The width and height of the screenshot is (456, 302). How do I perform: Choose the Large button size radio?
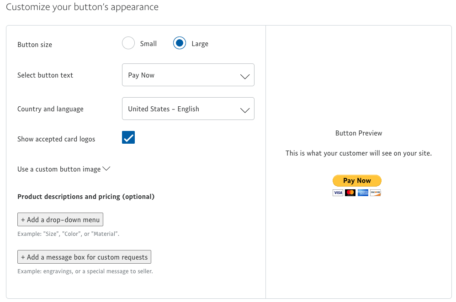pos(180,43)
